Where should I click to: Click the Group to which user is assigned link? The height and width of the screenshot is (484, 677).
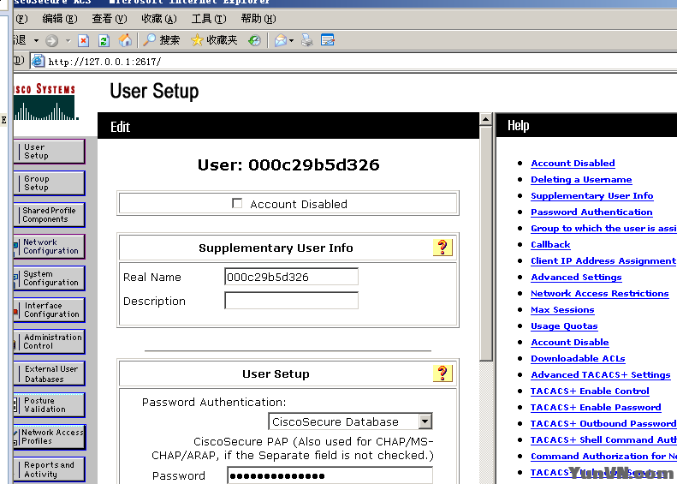(x=603, y=228)
